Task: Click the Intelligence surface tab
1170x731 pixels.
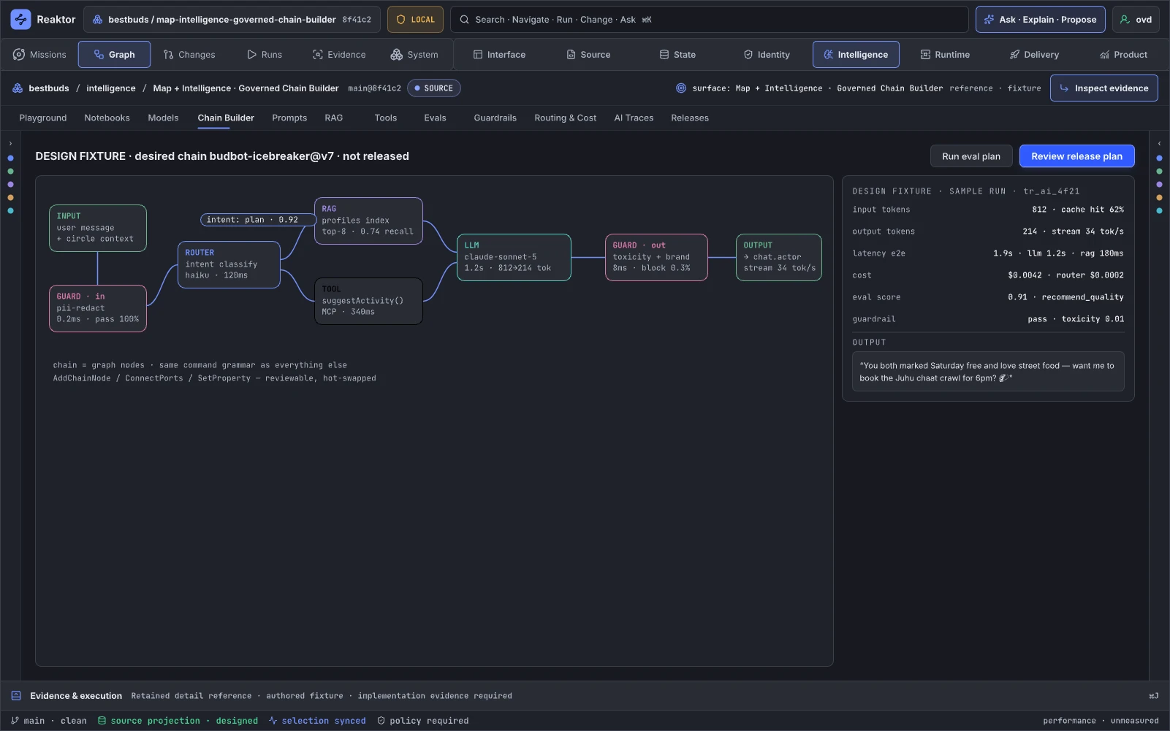Action: pos(856,55)
